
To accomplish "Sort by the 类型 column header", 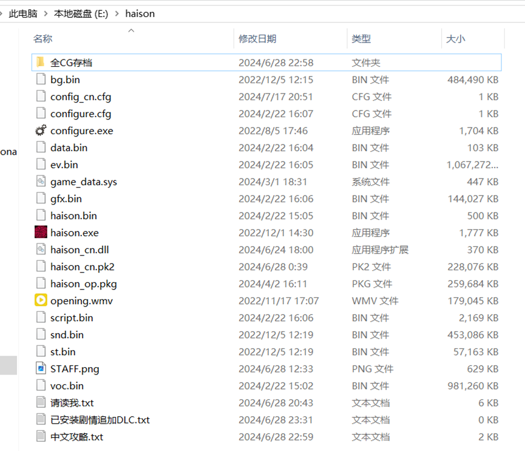I will click(x=361, y=39).
